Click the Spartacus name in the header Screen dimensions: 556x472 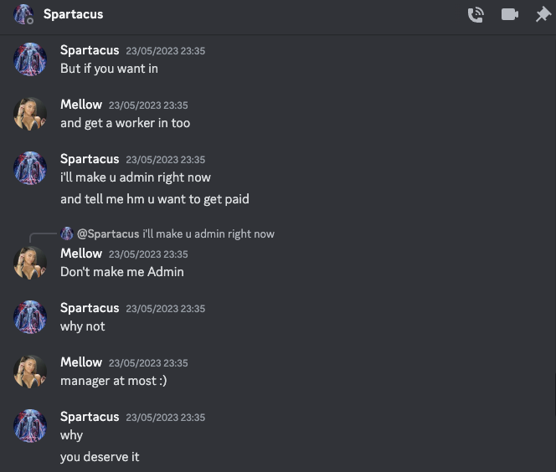coord(74,14)
